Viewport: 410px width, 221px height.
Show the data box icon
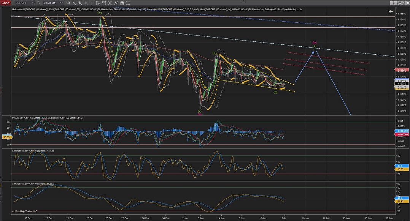[x=98, y=3]
